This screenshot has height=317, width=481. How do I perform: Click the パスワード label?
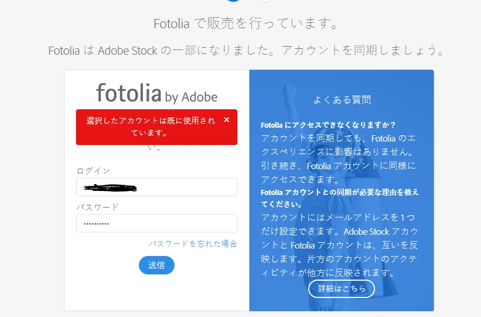point(97,207)
